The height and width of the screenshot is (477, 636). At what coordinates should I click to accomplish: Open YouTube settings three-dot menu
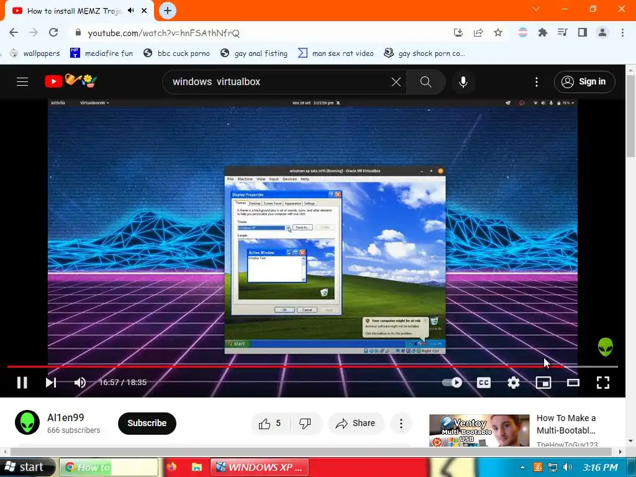click(537, 82)
